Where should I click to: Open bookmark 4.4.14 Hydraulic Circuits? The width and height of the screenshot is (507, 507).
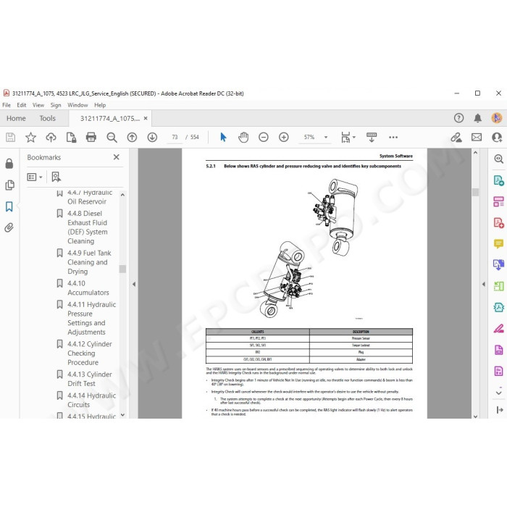pyautogui.click(x=91, y=400)
